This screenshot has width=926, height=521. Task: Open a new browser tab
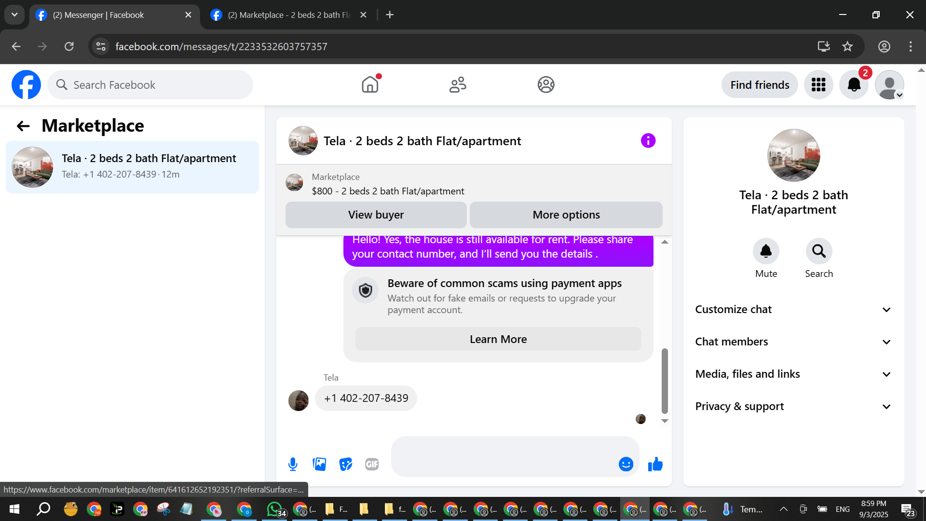[x=390, y=15]
